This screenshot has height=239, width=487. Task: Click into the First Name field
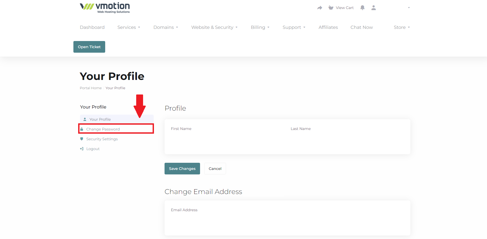tap(228, 141)
